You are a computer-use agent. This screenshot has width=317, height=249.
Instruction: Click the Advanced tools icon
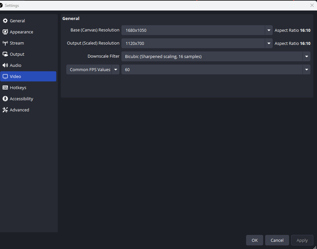[x=5, y=110]
